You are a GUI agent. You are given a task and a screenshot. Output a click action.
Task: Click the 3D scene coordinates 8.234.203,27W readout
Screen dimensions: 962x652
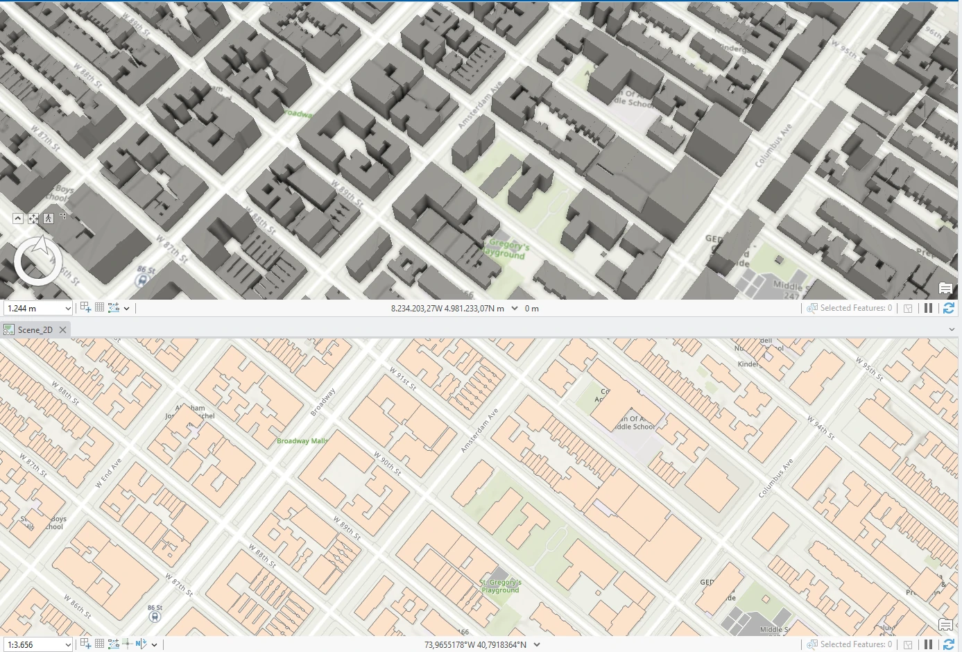447,309
